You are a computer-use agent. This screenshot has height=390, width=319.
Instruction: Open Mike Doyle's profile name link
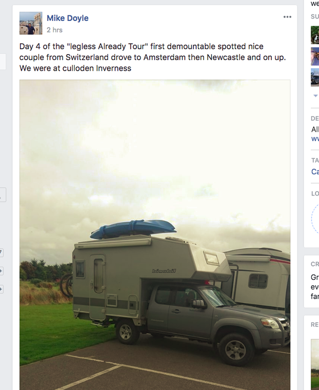click(68, 18)
